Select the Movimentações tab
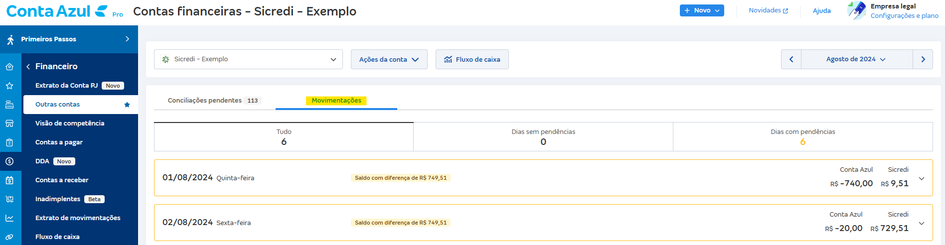This screenshot has width=945, height=245. click(x=336, y=101)
